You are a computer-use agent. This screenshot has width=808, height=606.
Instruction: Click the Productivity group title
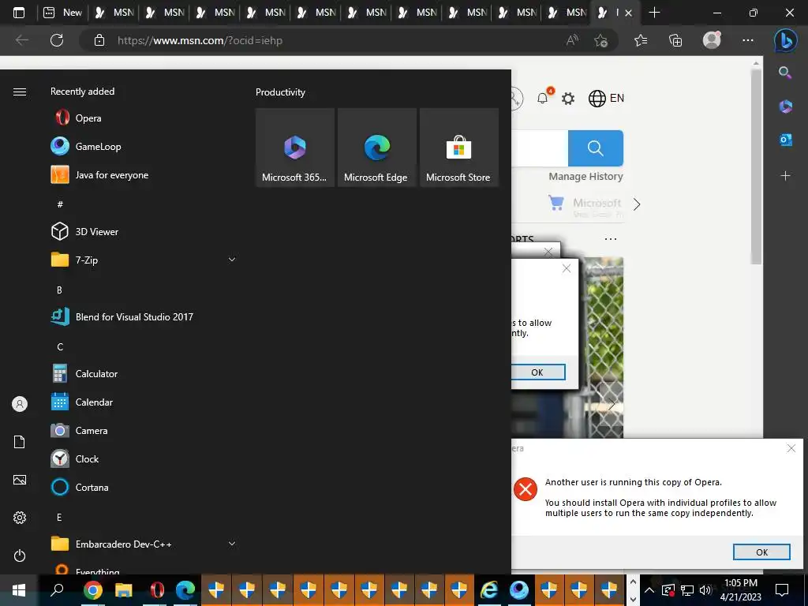click(280, 92)
